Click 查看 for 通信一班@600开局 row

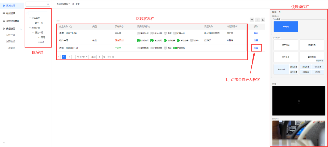click(256, 48)
